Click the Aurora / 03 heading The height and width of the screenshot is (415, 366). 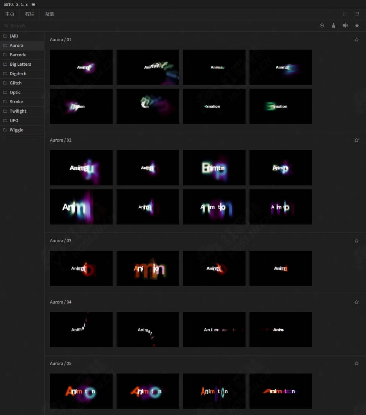pyautogui.click(x=61, y=241)
